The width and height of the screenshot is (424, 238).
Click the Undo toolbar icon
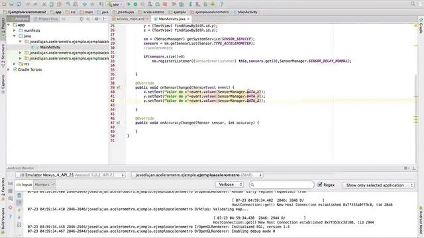(x=28, y=4)
